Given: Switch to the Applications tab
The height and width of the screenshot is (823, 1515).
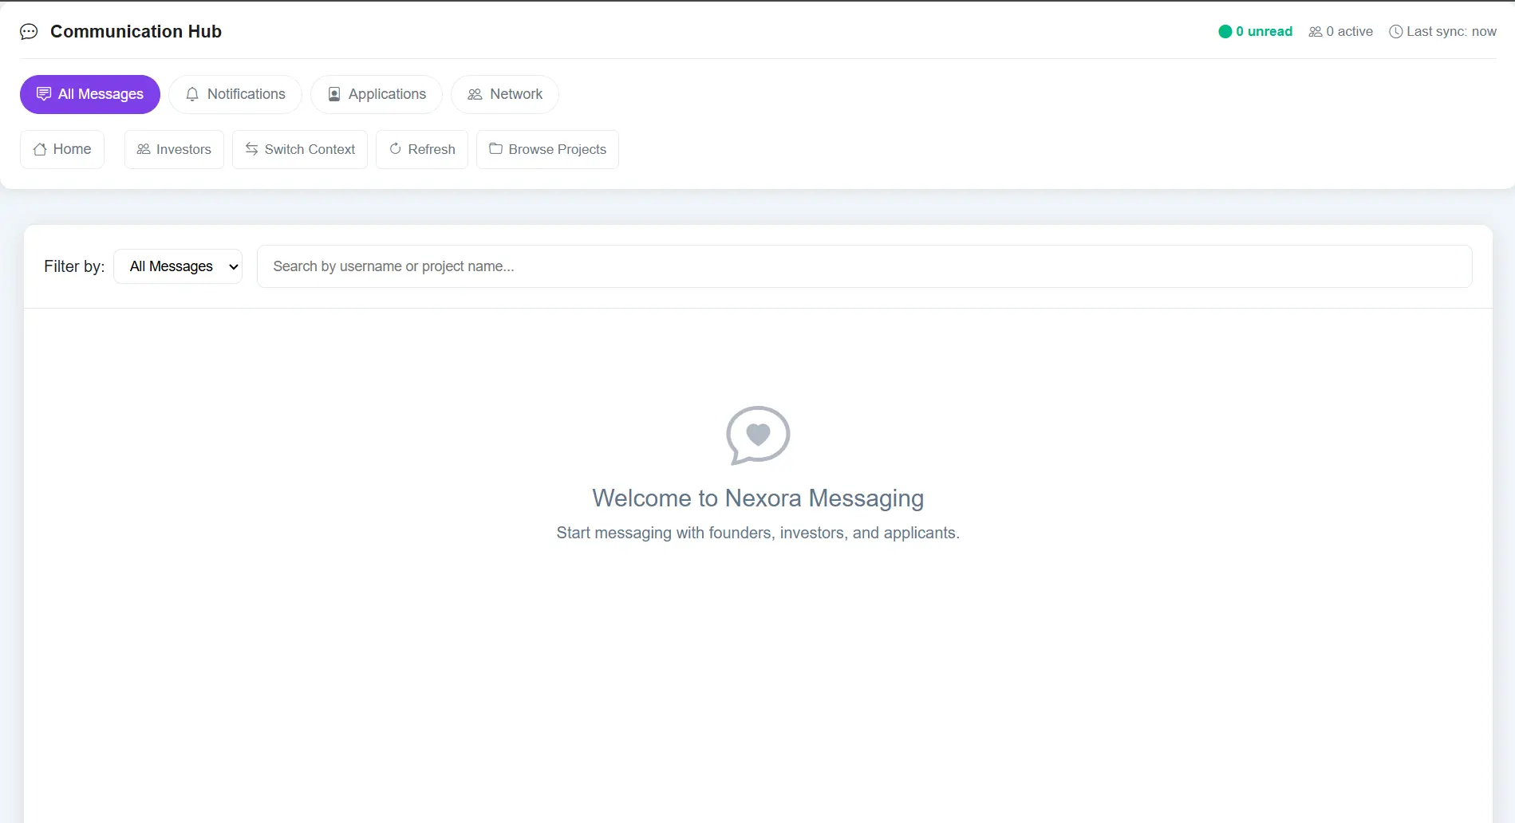Looking at the screenshot, I should (377, 94).
